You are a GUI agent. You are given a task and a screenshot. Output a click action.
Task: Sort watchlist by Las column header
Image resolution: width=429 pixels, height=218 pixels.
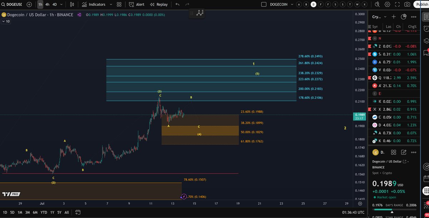click(388, 26)
